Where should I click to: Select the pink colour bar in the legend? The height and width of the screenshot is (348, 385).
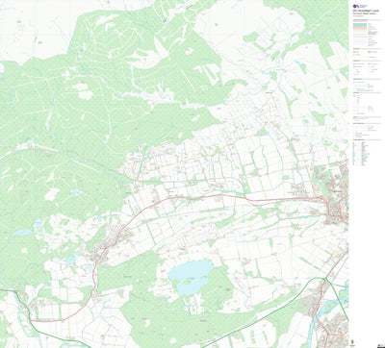[360, 28]
